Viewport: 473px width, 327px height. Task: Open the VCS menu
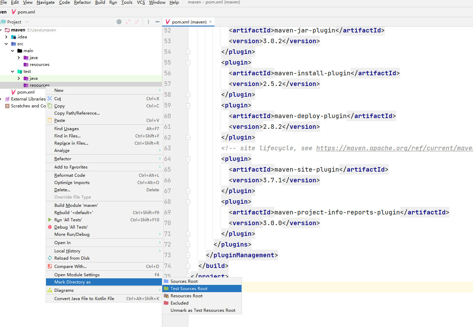[141, 2]
